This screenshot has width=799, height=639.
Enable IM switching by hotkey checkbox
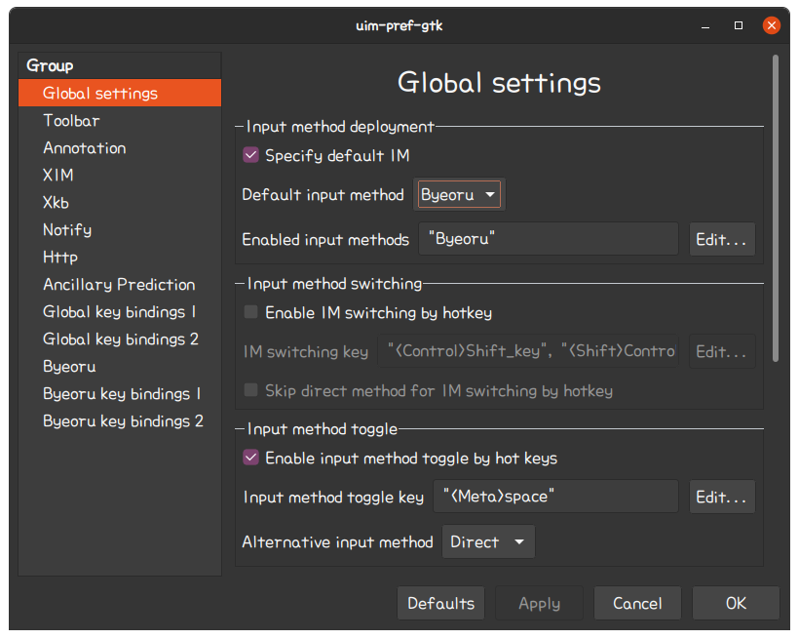(x=250, y=312)
